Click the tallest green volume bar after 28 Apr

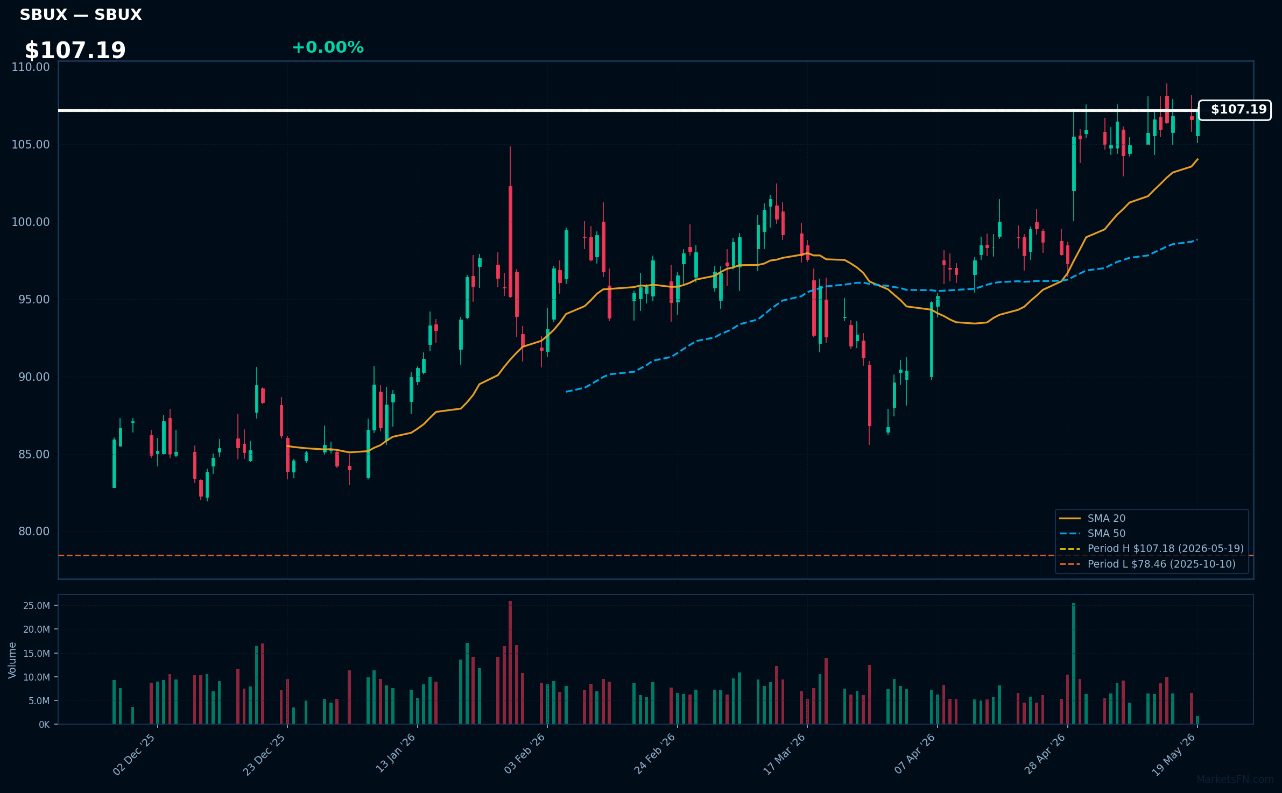click(x=1074, y=663)
